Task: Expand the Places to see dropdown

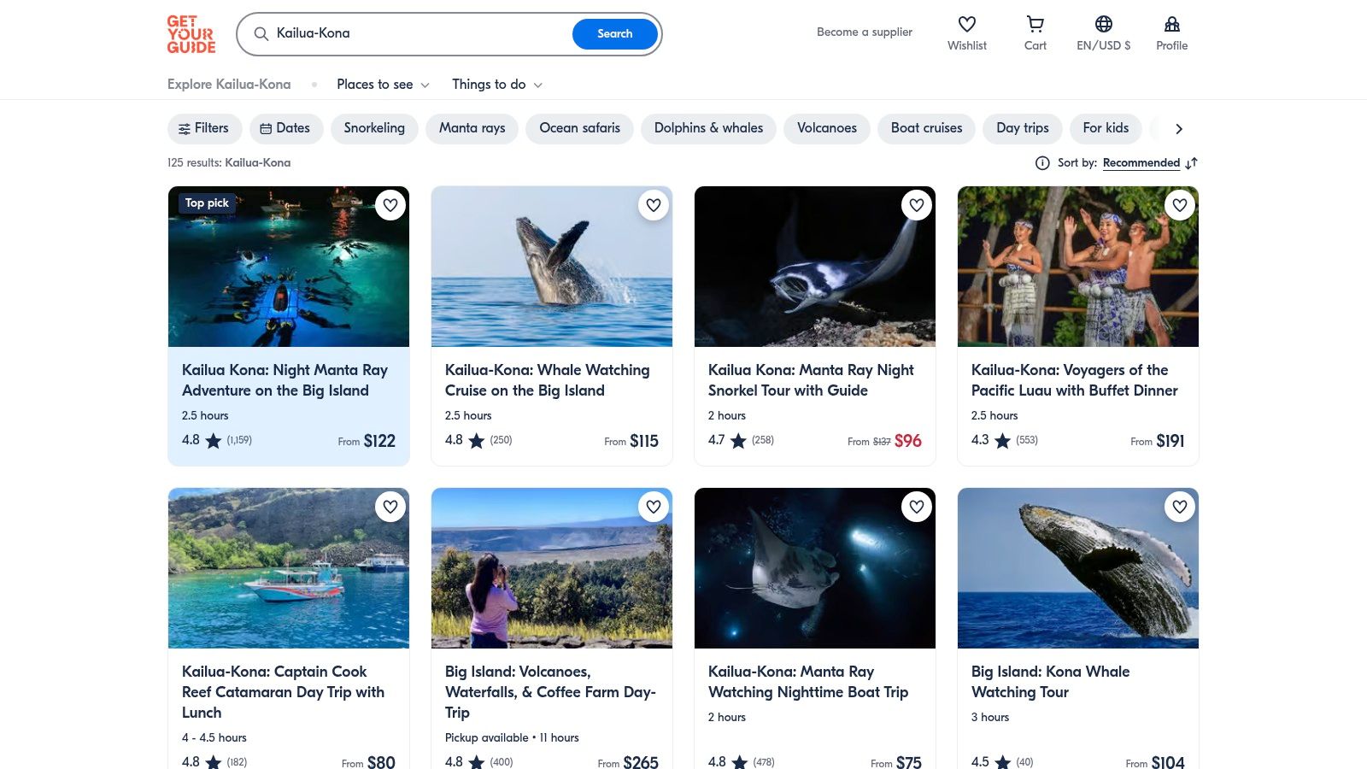Action: (383, 85)
